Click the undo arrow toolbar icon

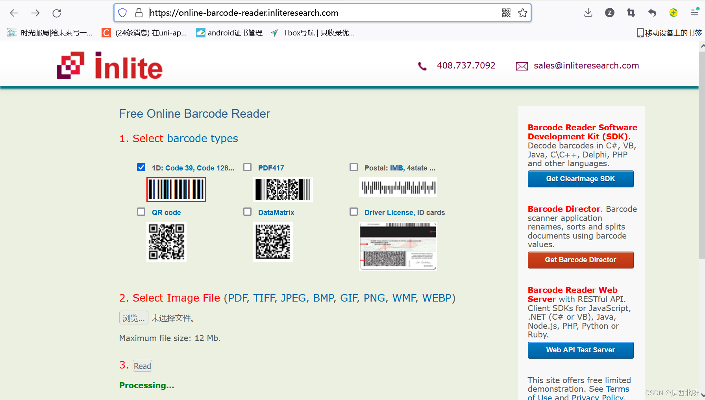[652, 13]
